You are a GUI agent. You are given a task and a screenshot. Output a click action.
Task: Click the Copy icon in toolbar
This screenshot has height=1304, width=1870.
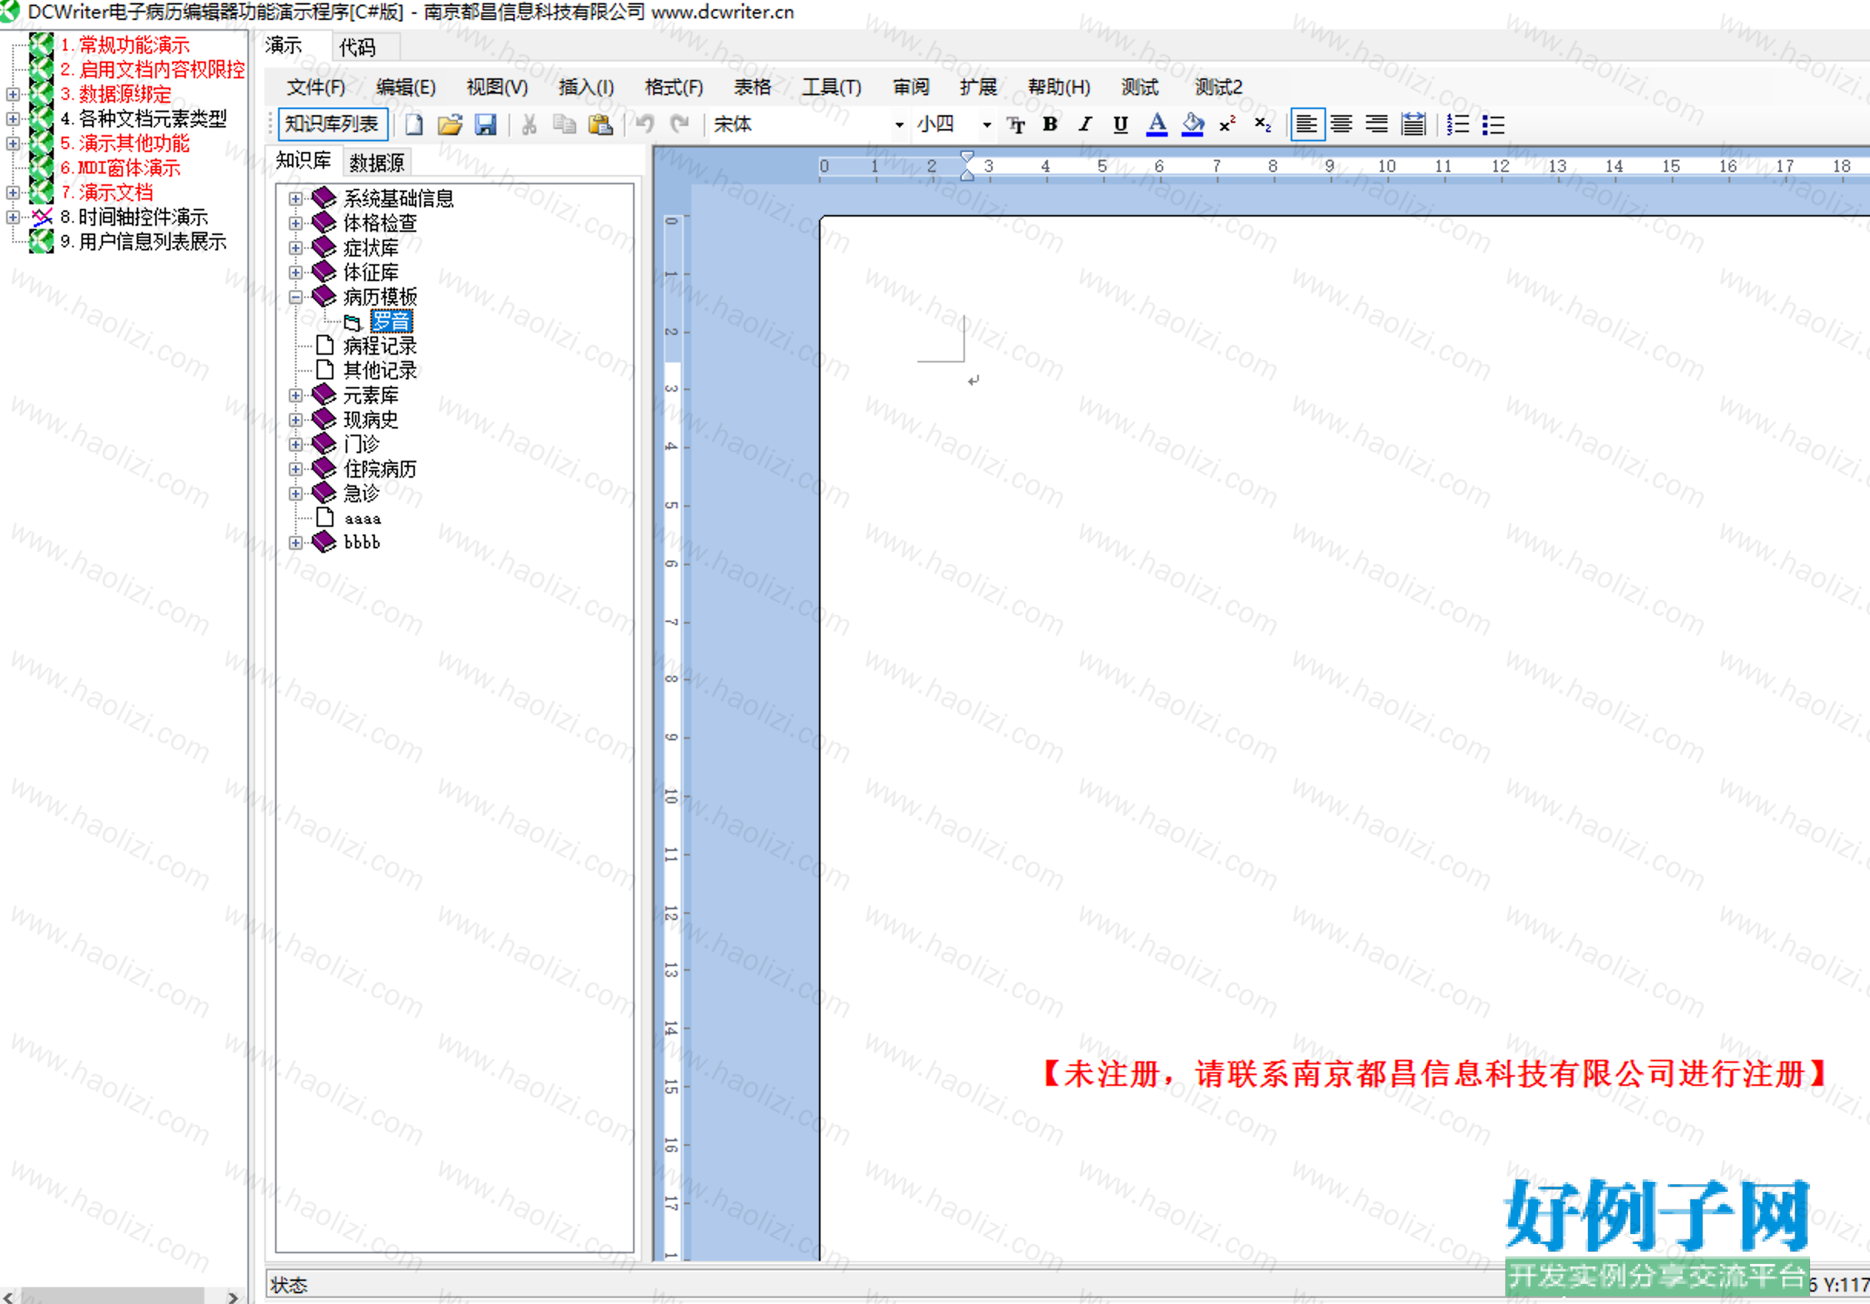coord(565,124)
